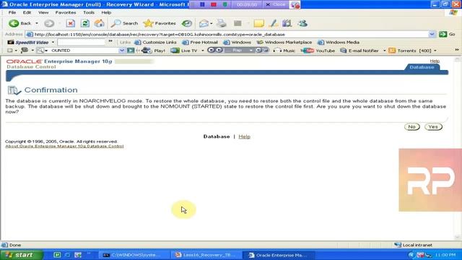Click No to cancel database shutdown
The width and height of the screenshot is (462, 260).
411,127
